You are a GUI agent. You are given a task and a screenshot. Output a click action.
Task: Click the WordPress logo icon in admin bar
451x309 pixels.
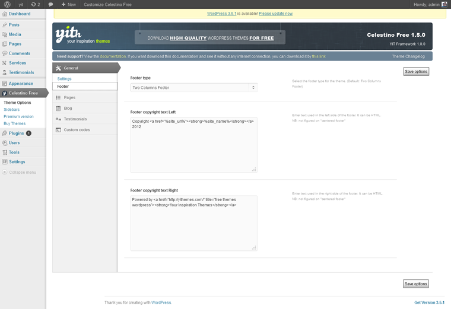(x=7, y=4)
